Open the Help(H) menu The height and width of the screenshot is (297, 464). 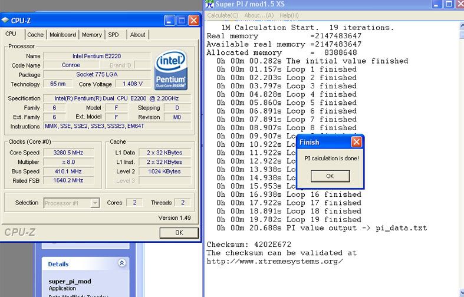point(289,15)
